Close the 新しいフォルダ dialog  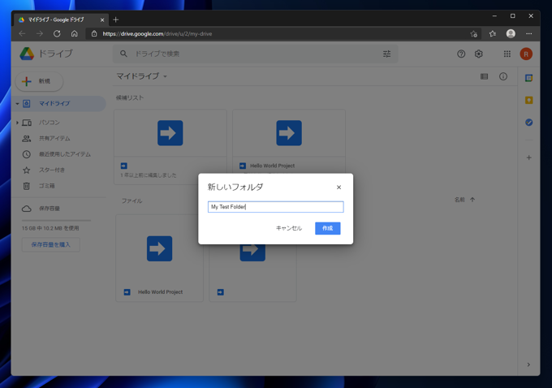(x=339, y=188)
